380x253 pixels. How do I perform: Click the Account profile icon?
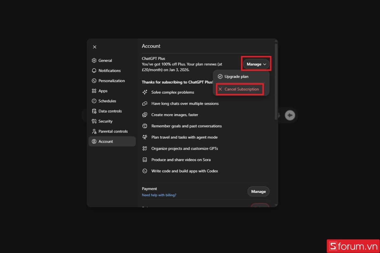tap(94, 141)
